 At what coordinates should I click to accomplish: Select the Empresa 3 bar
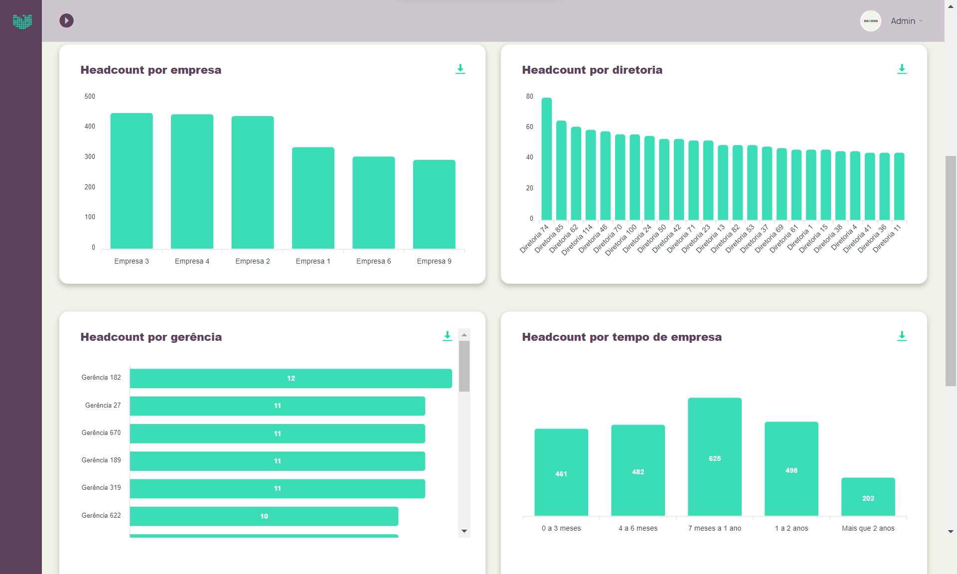[x=132, y=181]
